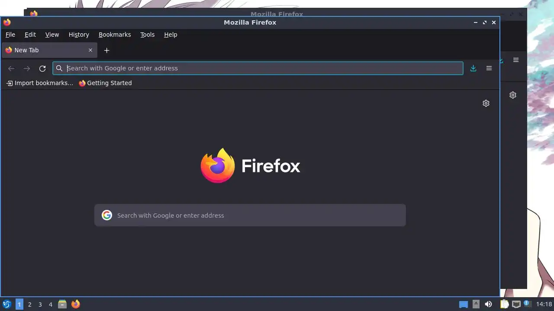This screenshot has height=311, width=554.
Task: Open the network connection tray icon
Action: point(516,304)
